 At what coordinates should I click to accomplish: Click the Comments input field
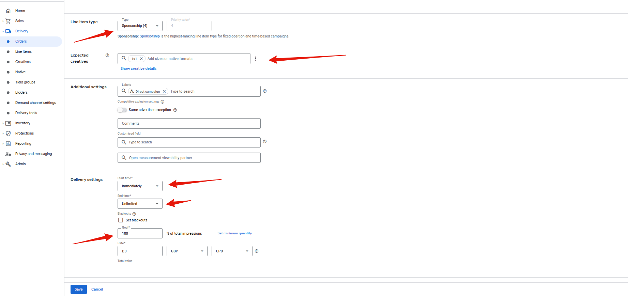pos(189,123)
